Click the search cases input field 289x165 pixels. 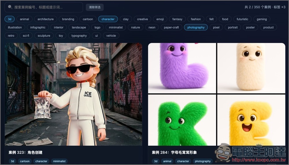pos(46,7)
